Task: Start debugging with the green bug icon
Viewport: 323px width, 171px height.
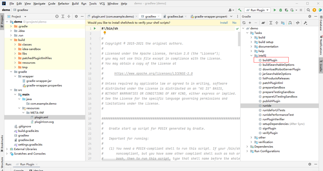Action: coord(280,10)
